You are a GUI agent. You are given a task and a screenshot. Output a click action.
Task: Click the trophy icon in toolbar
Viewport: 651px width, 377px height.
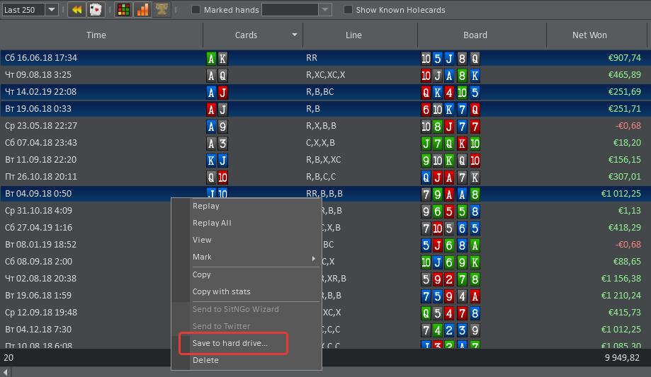pyautogui.click(x=162, y=10)
